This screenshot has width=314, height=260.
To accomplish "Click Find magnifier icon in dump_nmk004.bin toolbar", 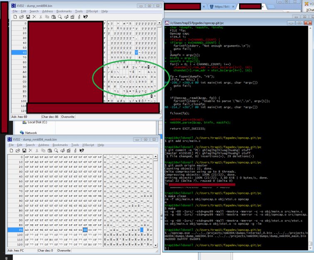I will point(60,17).
